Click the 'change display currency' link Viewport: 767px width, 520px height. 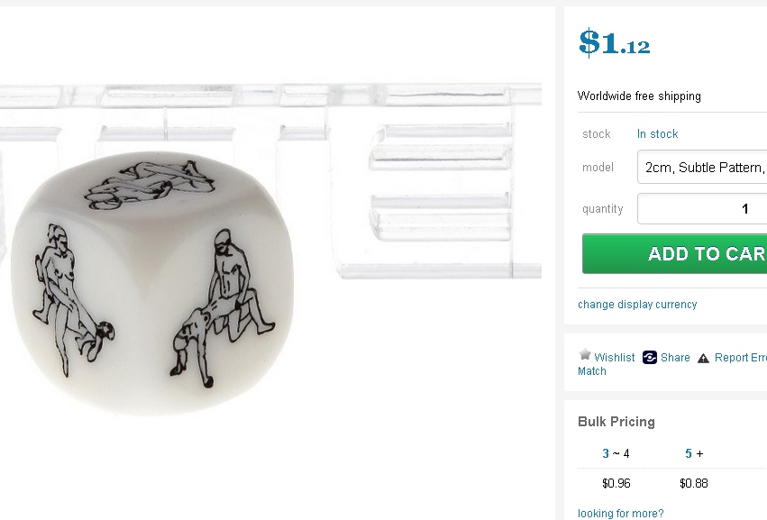[x=637, y=305]
